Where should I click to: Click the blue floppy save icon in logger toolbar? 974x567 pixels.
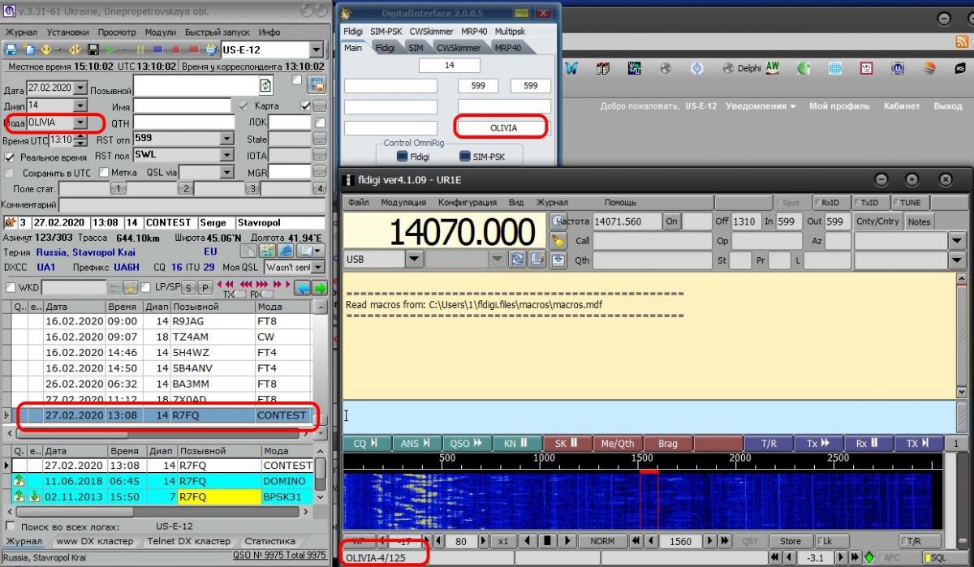pyautogui.click(x=11, y=49)
